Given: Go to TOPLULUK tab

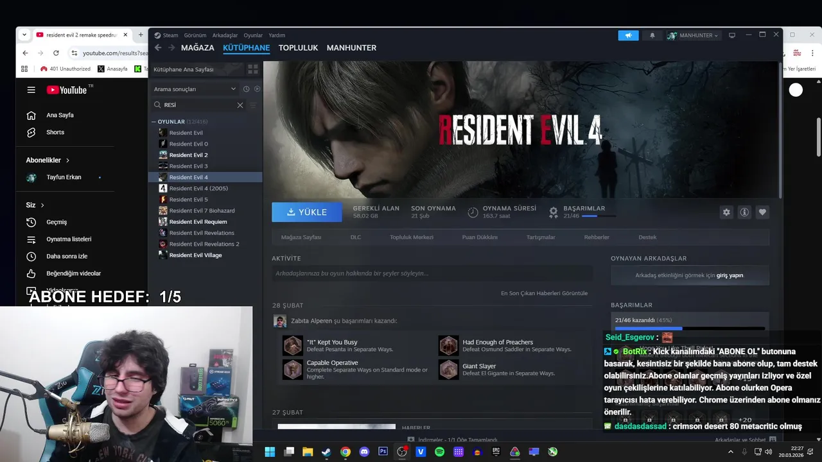Looking at the screenshot, I should click(x=298, y=47).
